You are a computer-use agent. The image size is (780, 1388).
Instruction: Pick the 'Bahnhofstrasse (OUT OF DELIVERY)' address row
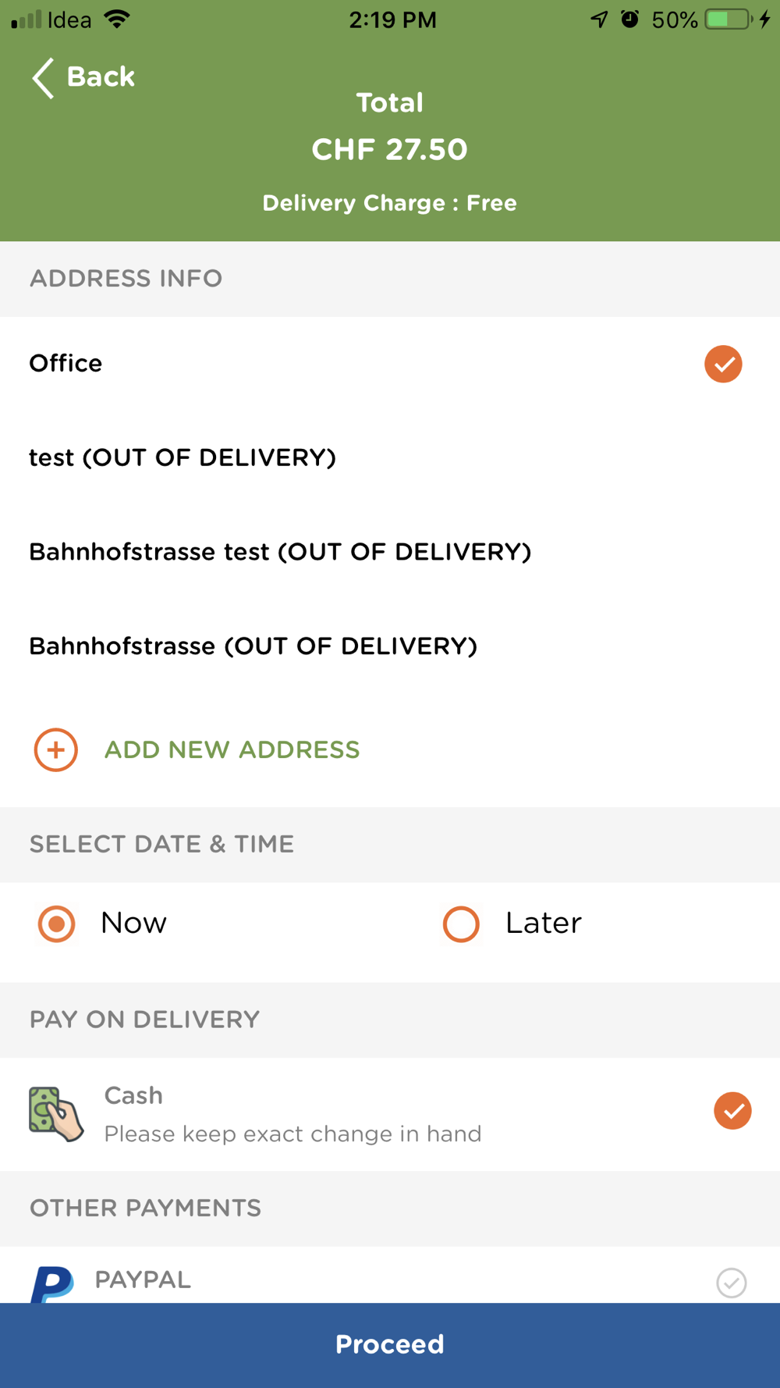(x=253, y=646)
